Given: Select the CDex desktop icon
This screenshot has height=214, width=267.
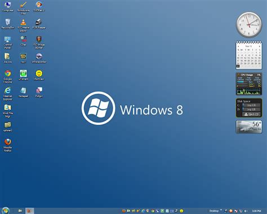Looking at the screenshot, I should [x=23, y=41].
